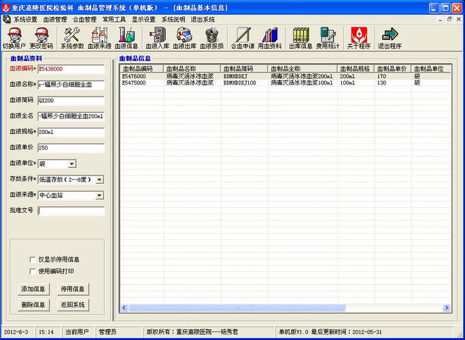Viewport: 465px width, 340px height.
Task: Click the 切换用户 switch user icon
Action: 14,38
